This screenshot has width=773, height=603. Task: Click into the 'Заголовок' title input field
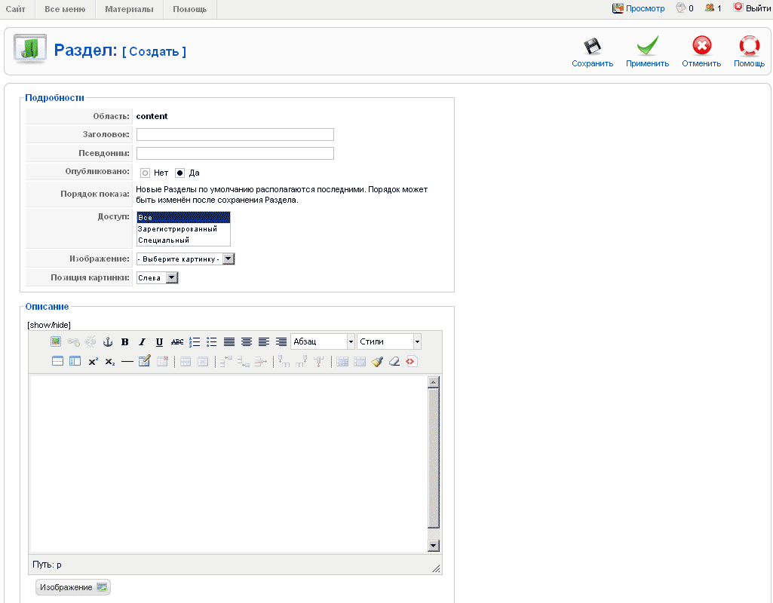point(235,135)
